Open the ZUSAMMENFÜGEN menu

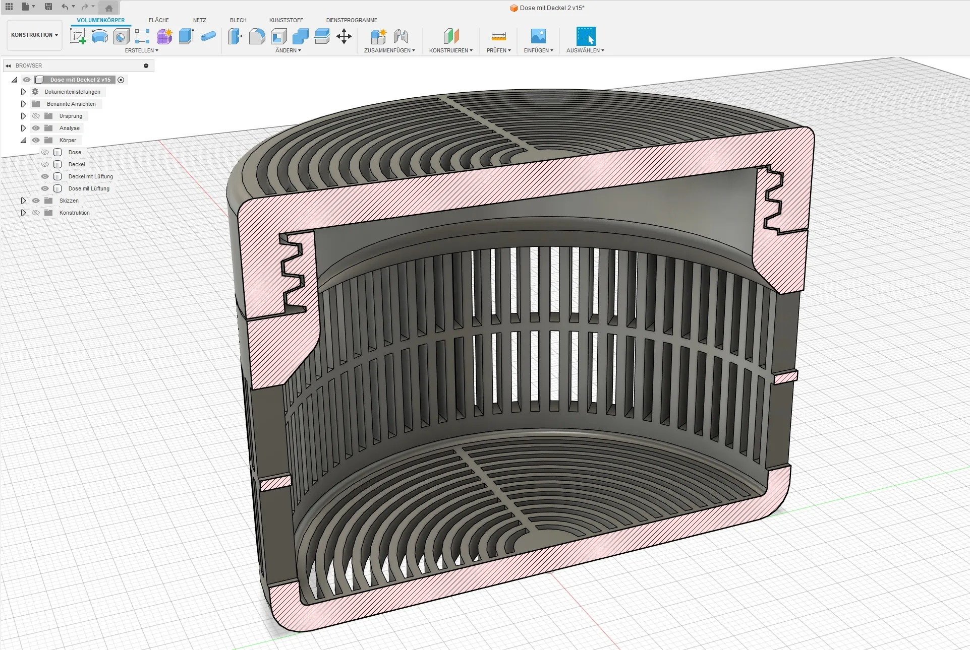[x=389, y=50]
